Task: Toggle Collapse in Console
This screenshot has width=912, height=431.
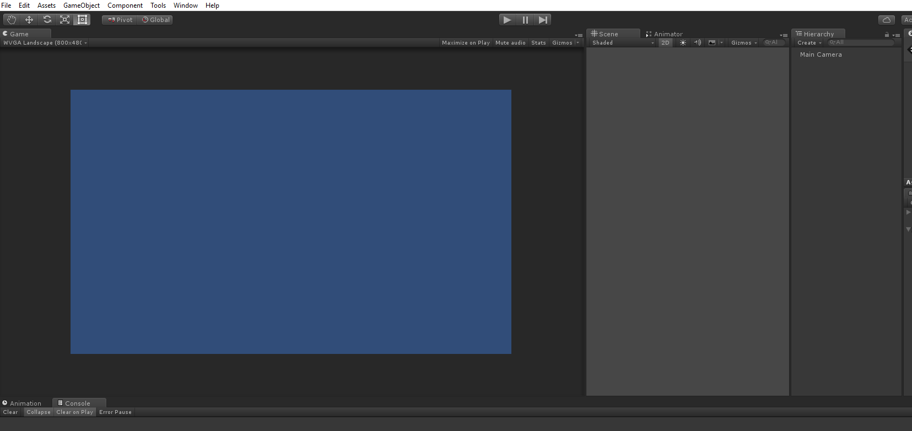Action: (x=39, y=412)
